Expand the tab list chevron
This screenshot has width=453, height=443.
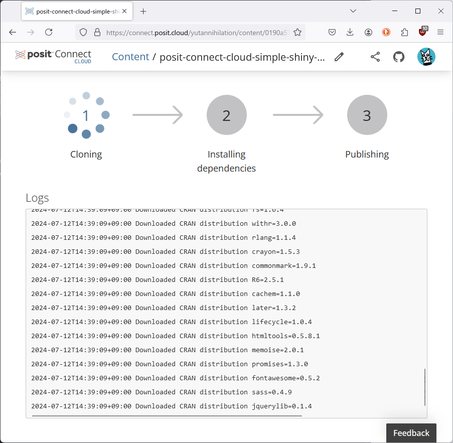click(353, 11)
